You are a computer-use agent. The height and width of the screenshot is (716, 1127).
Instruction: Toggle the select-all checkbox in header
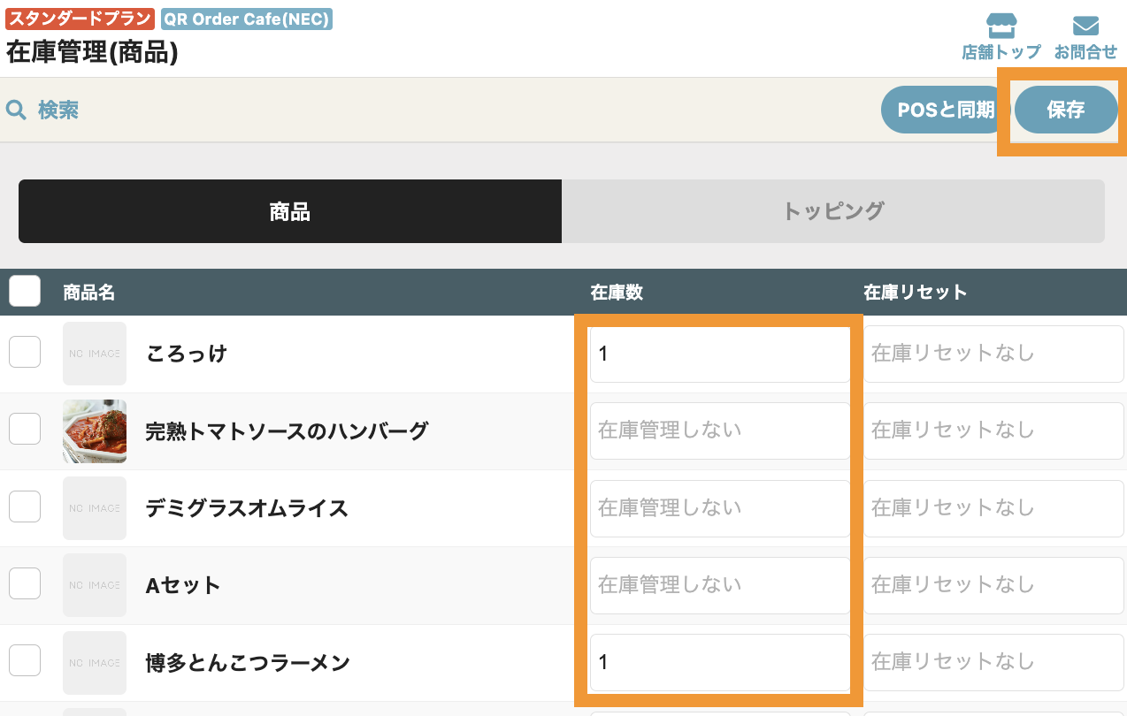coord(25,291)
